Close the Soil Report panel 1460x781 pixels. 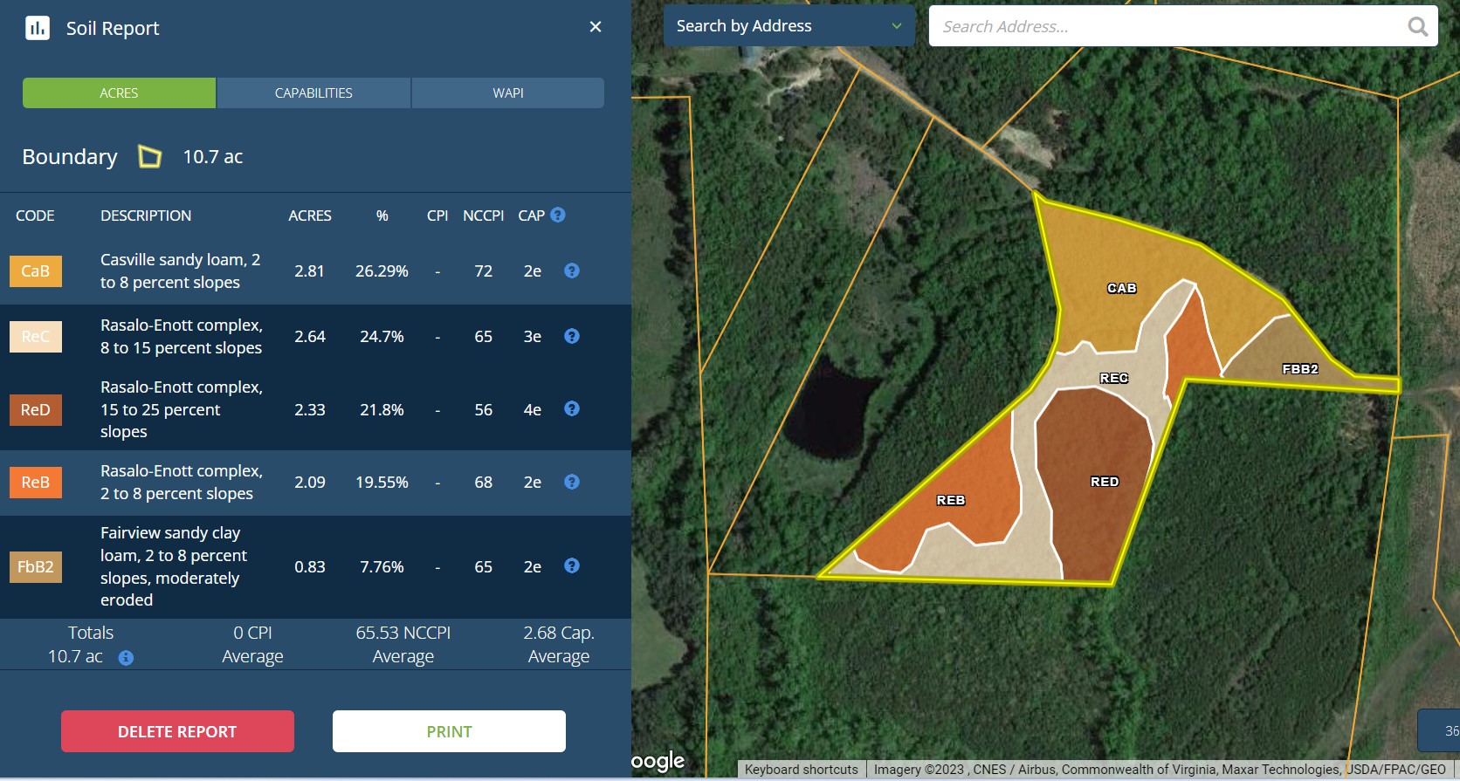596,27
